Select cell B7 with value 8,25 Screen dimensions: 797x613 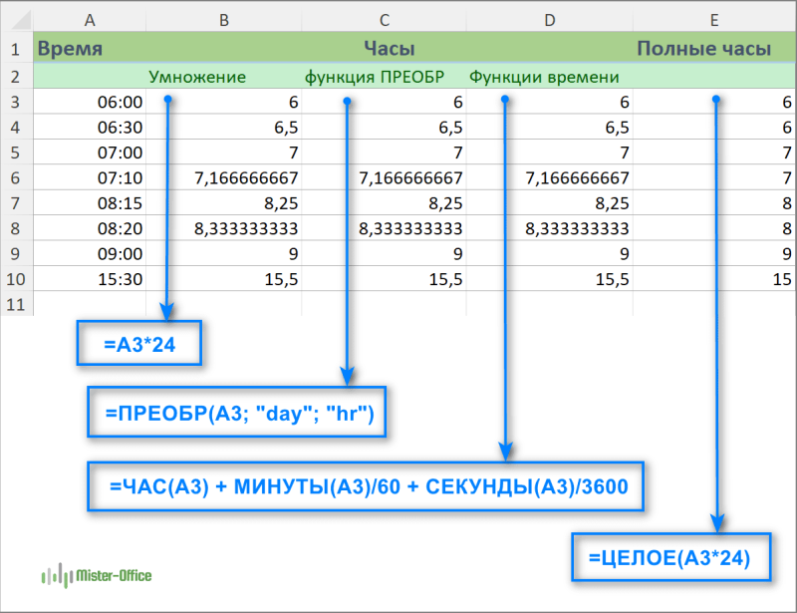pyautogui.click(x=223, y=203)
